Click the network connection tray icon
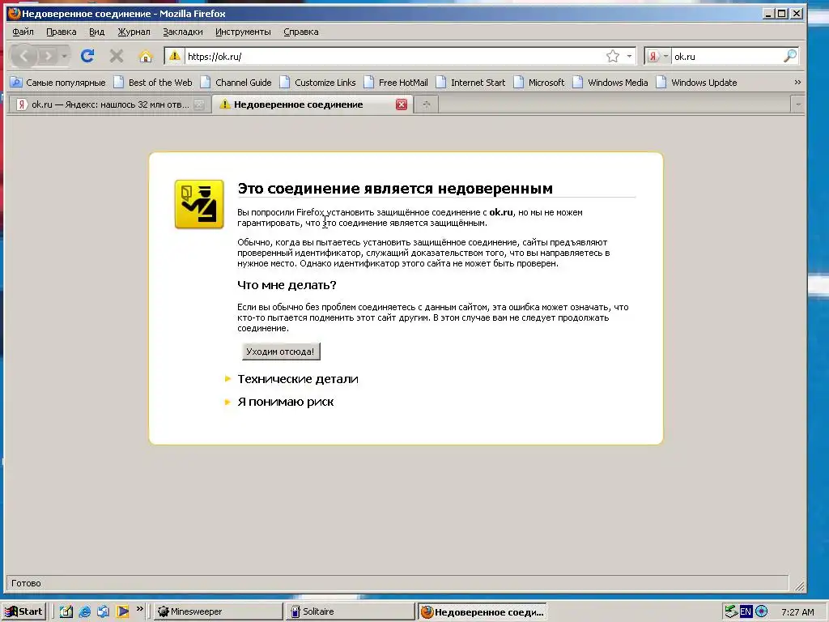This screenshot has width=829, height=622. pos(731,611)
